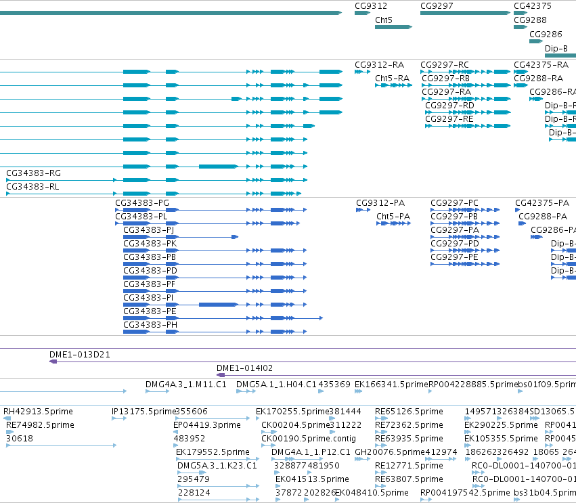This screenshot has width=576, height=503.
Task: Select the CG9286 gene feature
Action: tap(536, 41)
